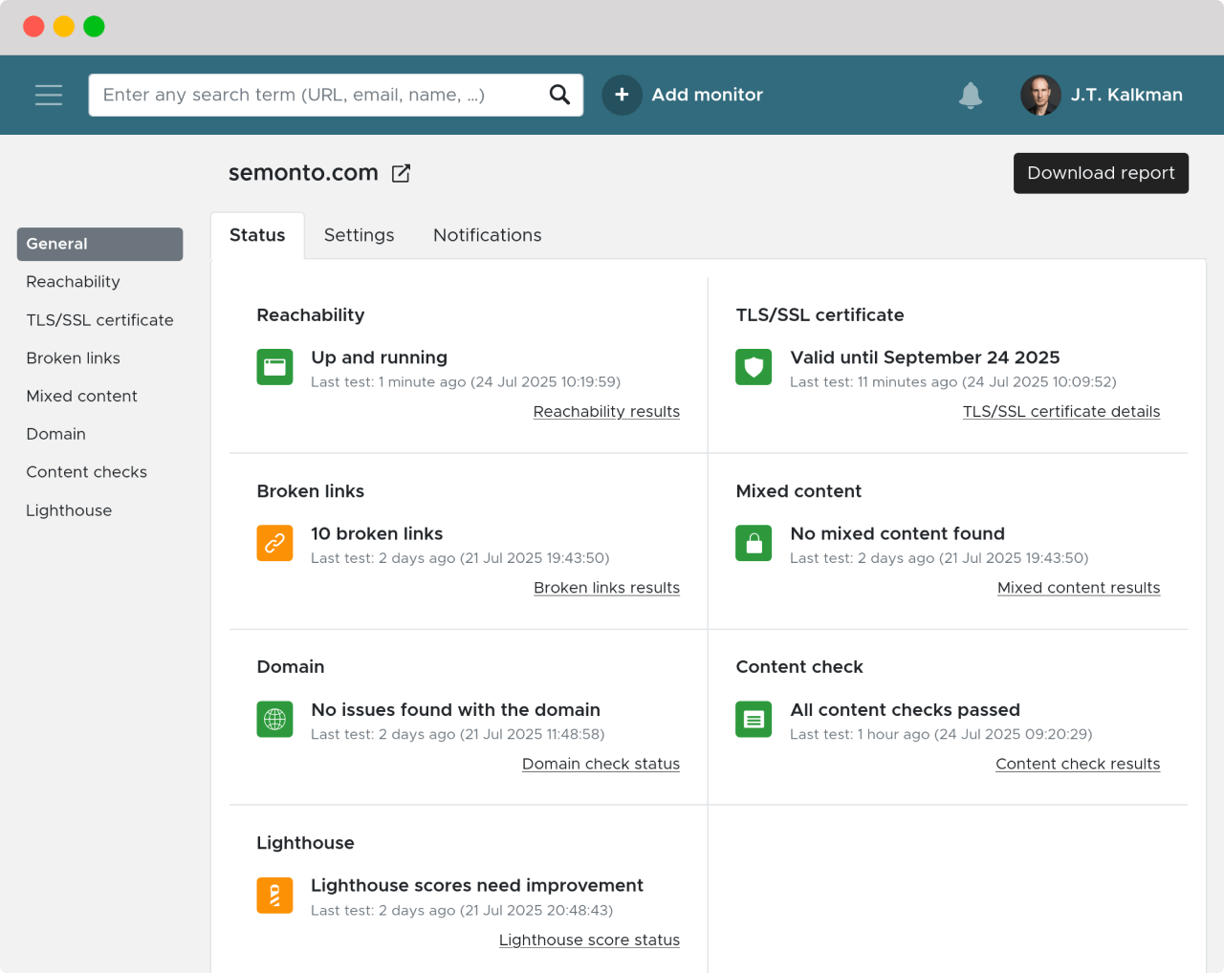
Task: Click the Domain globe status icon
Action: coord(274,719)
